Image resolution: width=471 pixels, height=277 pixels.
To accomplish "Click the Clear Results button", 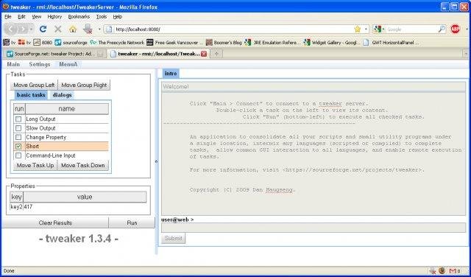I will 55,223.
